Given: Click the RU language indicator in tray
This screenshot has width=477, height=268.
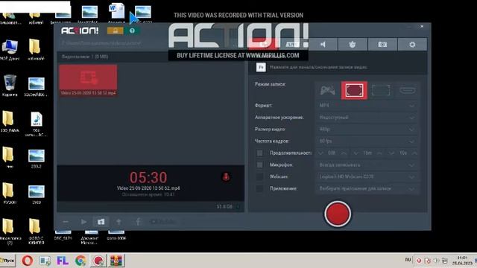Looking at the screenshot, I should pyautogui.click(x=408, y=260).
